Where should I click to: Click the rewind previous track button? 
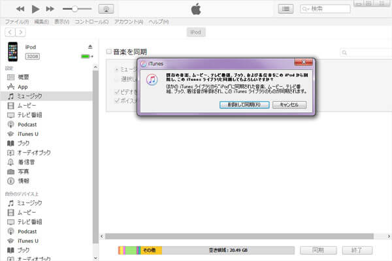tap(20, 9)
